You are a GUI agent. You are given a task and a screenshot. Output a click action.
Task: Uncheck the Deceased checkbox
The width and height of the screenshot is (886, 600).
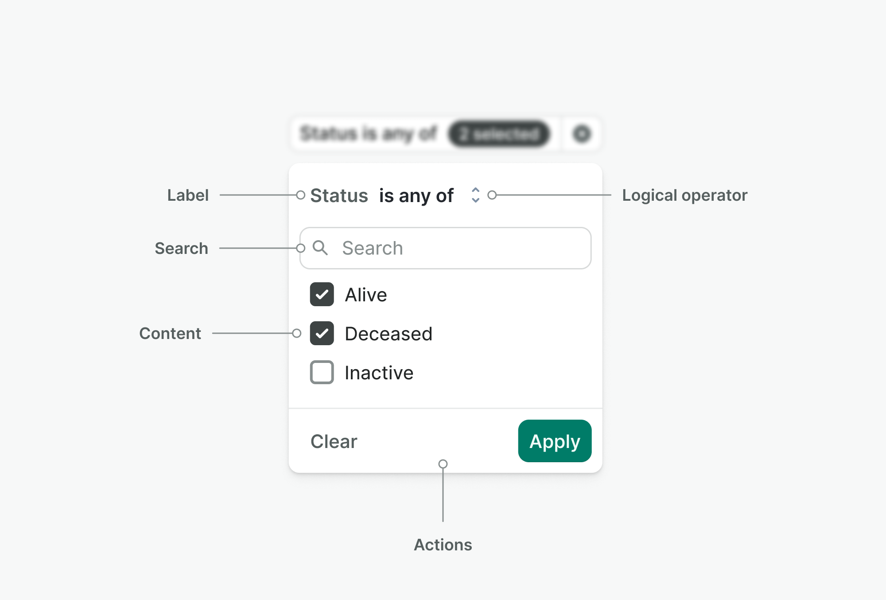click(322, 334)
